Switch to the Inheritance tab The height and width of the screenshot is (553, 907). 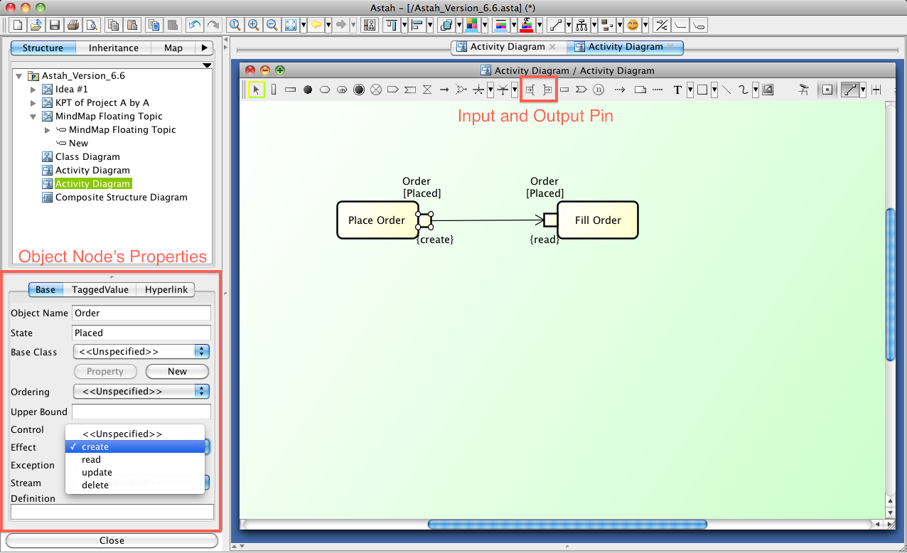114,48
